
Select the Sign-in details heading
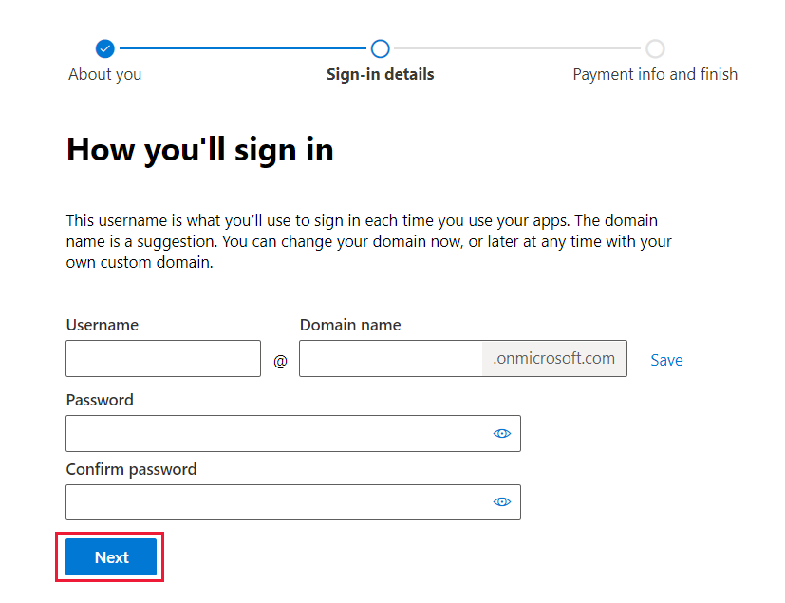click(380, 74)
